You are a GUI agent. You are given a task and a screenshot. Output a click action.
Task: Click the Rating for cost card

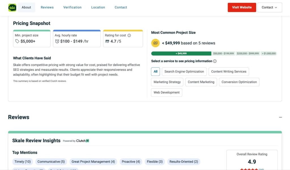pyautogui.click(x=123, y=38)
